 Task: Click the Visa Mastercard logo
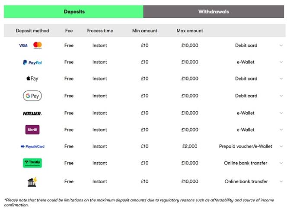click(x=30, y=45)
